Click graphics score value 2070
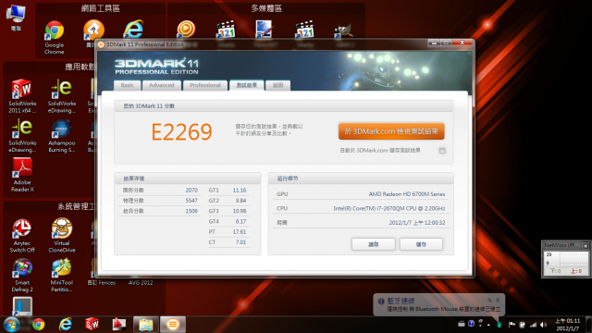The height and width of the screenshot is (333, 592). tap(191, 191)
